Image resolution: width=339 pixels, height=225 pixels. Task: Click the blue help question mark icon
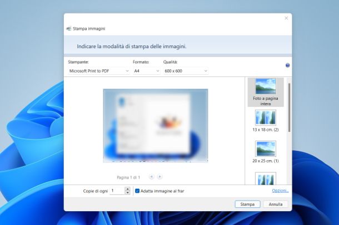tap(287, 65)
